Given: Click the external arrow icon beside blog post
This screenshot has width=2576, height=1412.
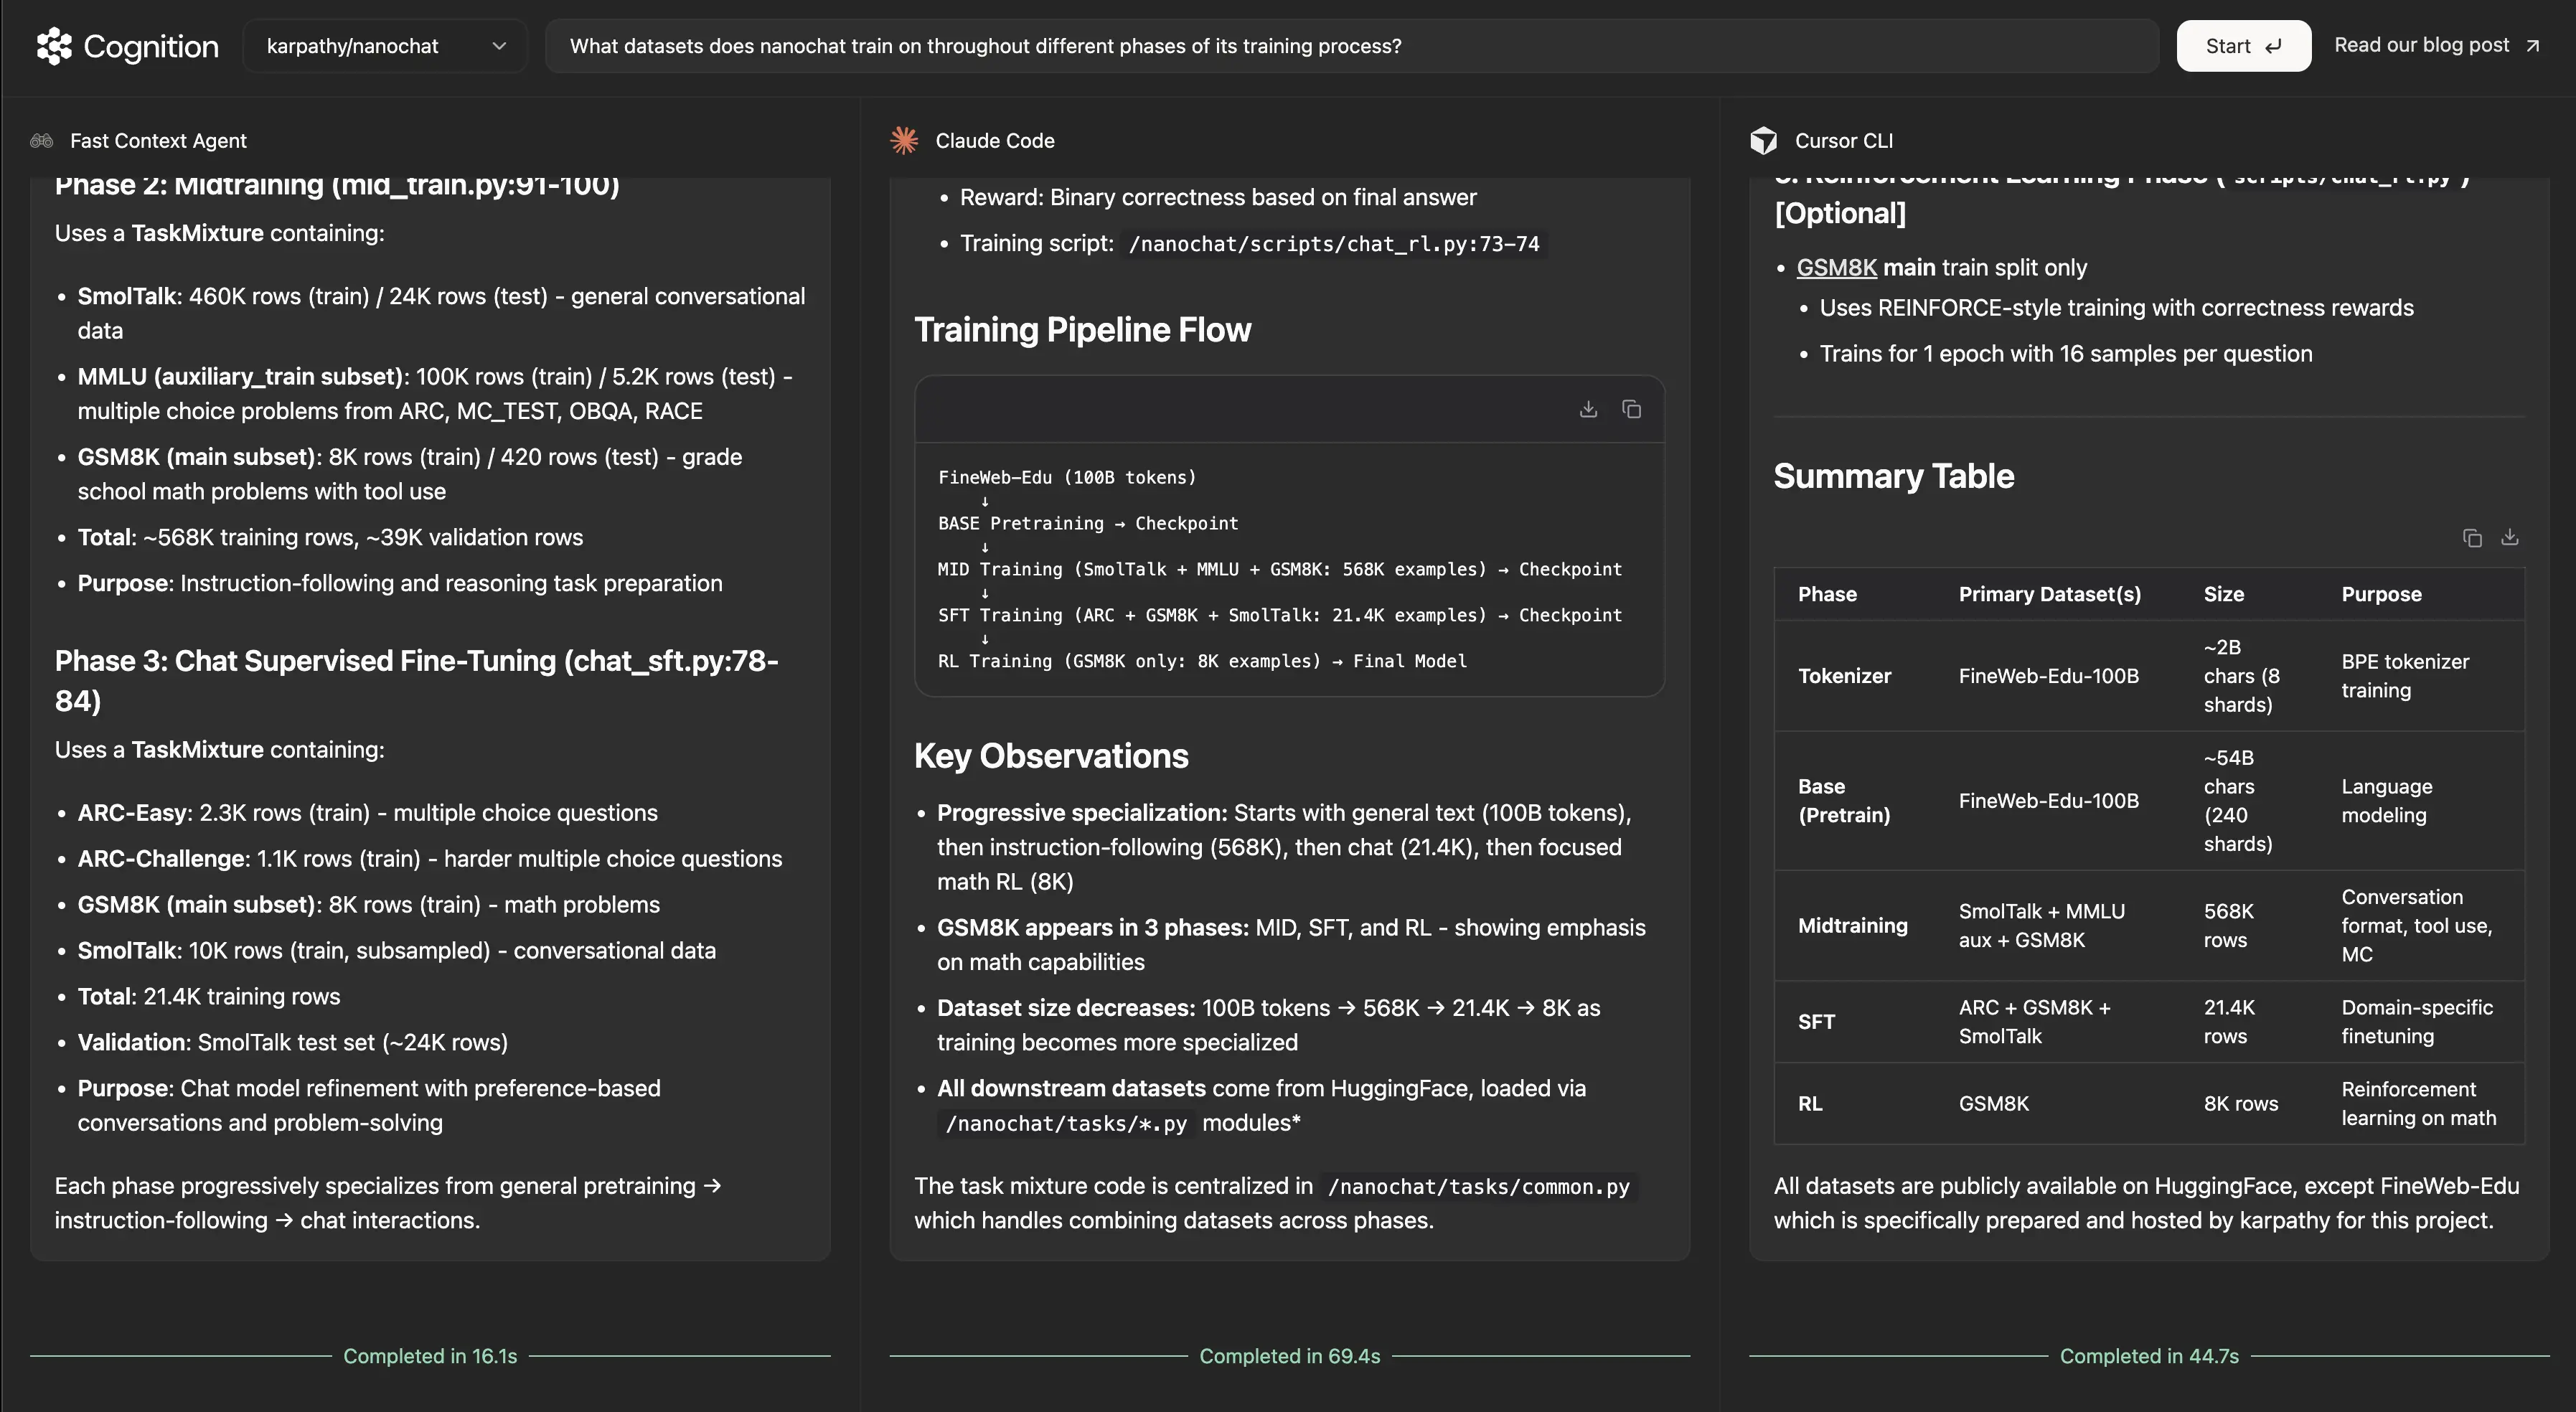Looking at the screenshot, I should coord(2533,46).
